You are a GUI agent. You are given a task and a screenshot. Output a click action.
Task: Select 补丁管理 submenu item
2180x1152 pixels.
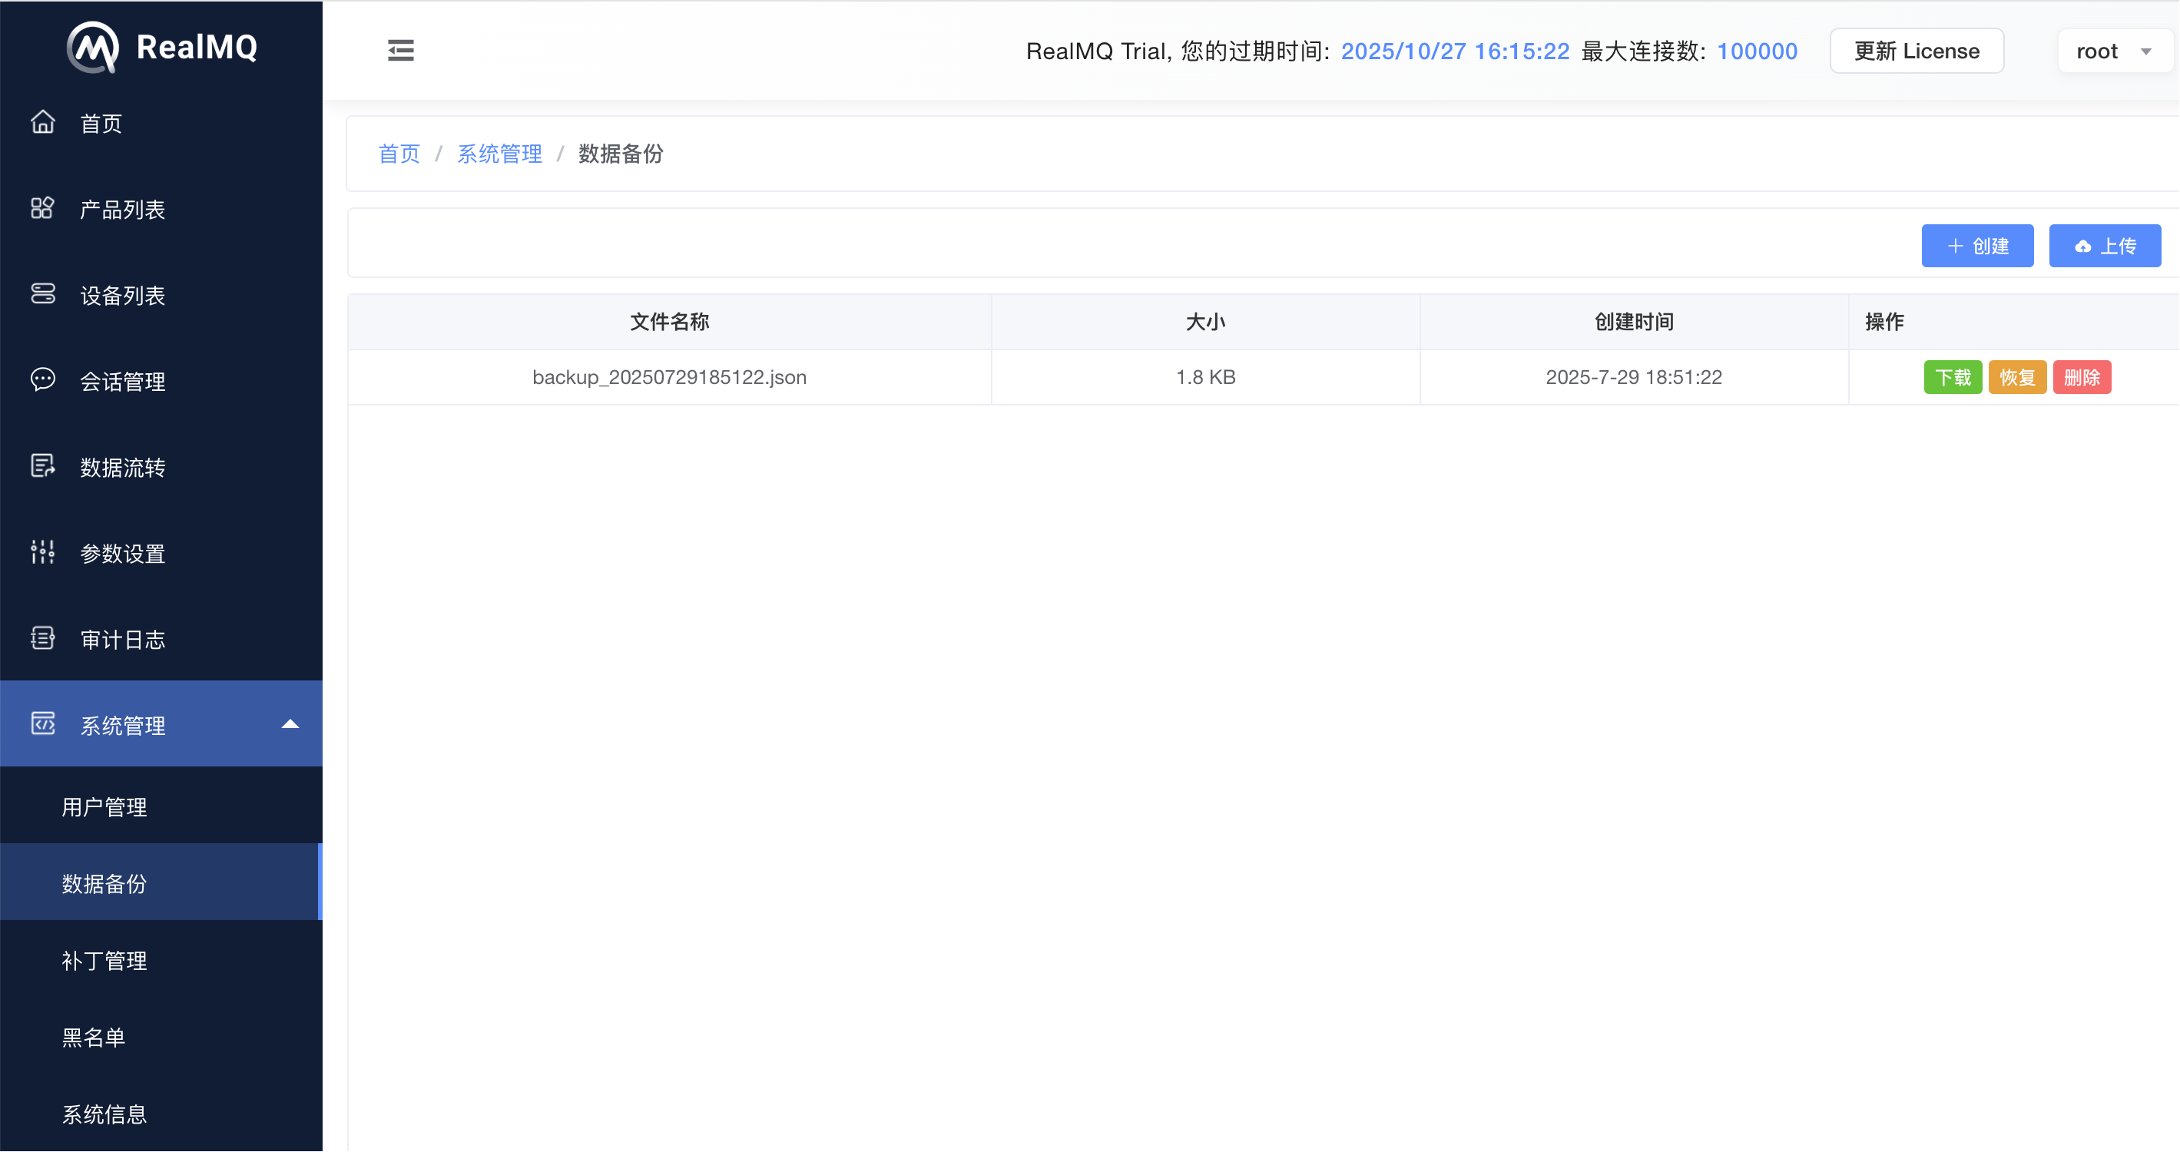point(161,960)
